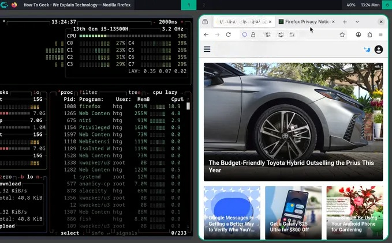Select the ananicy-cp process row

(x=122, y=184)
